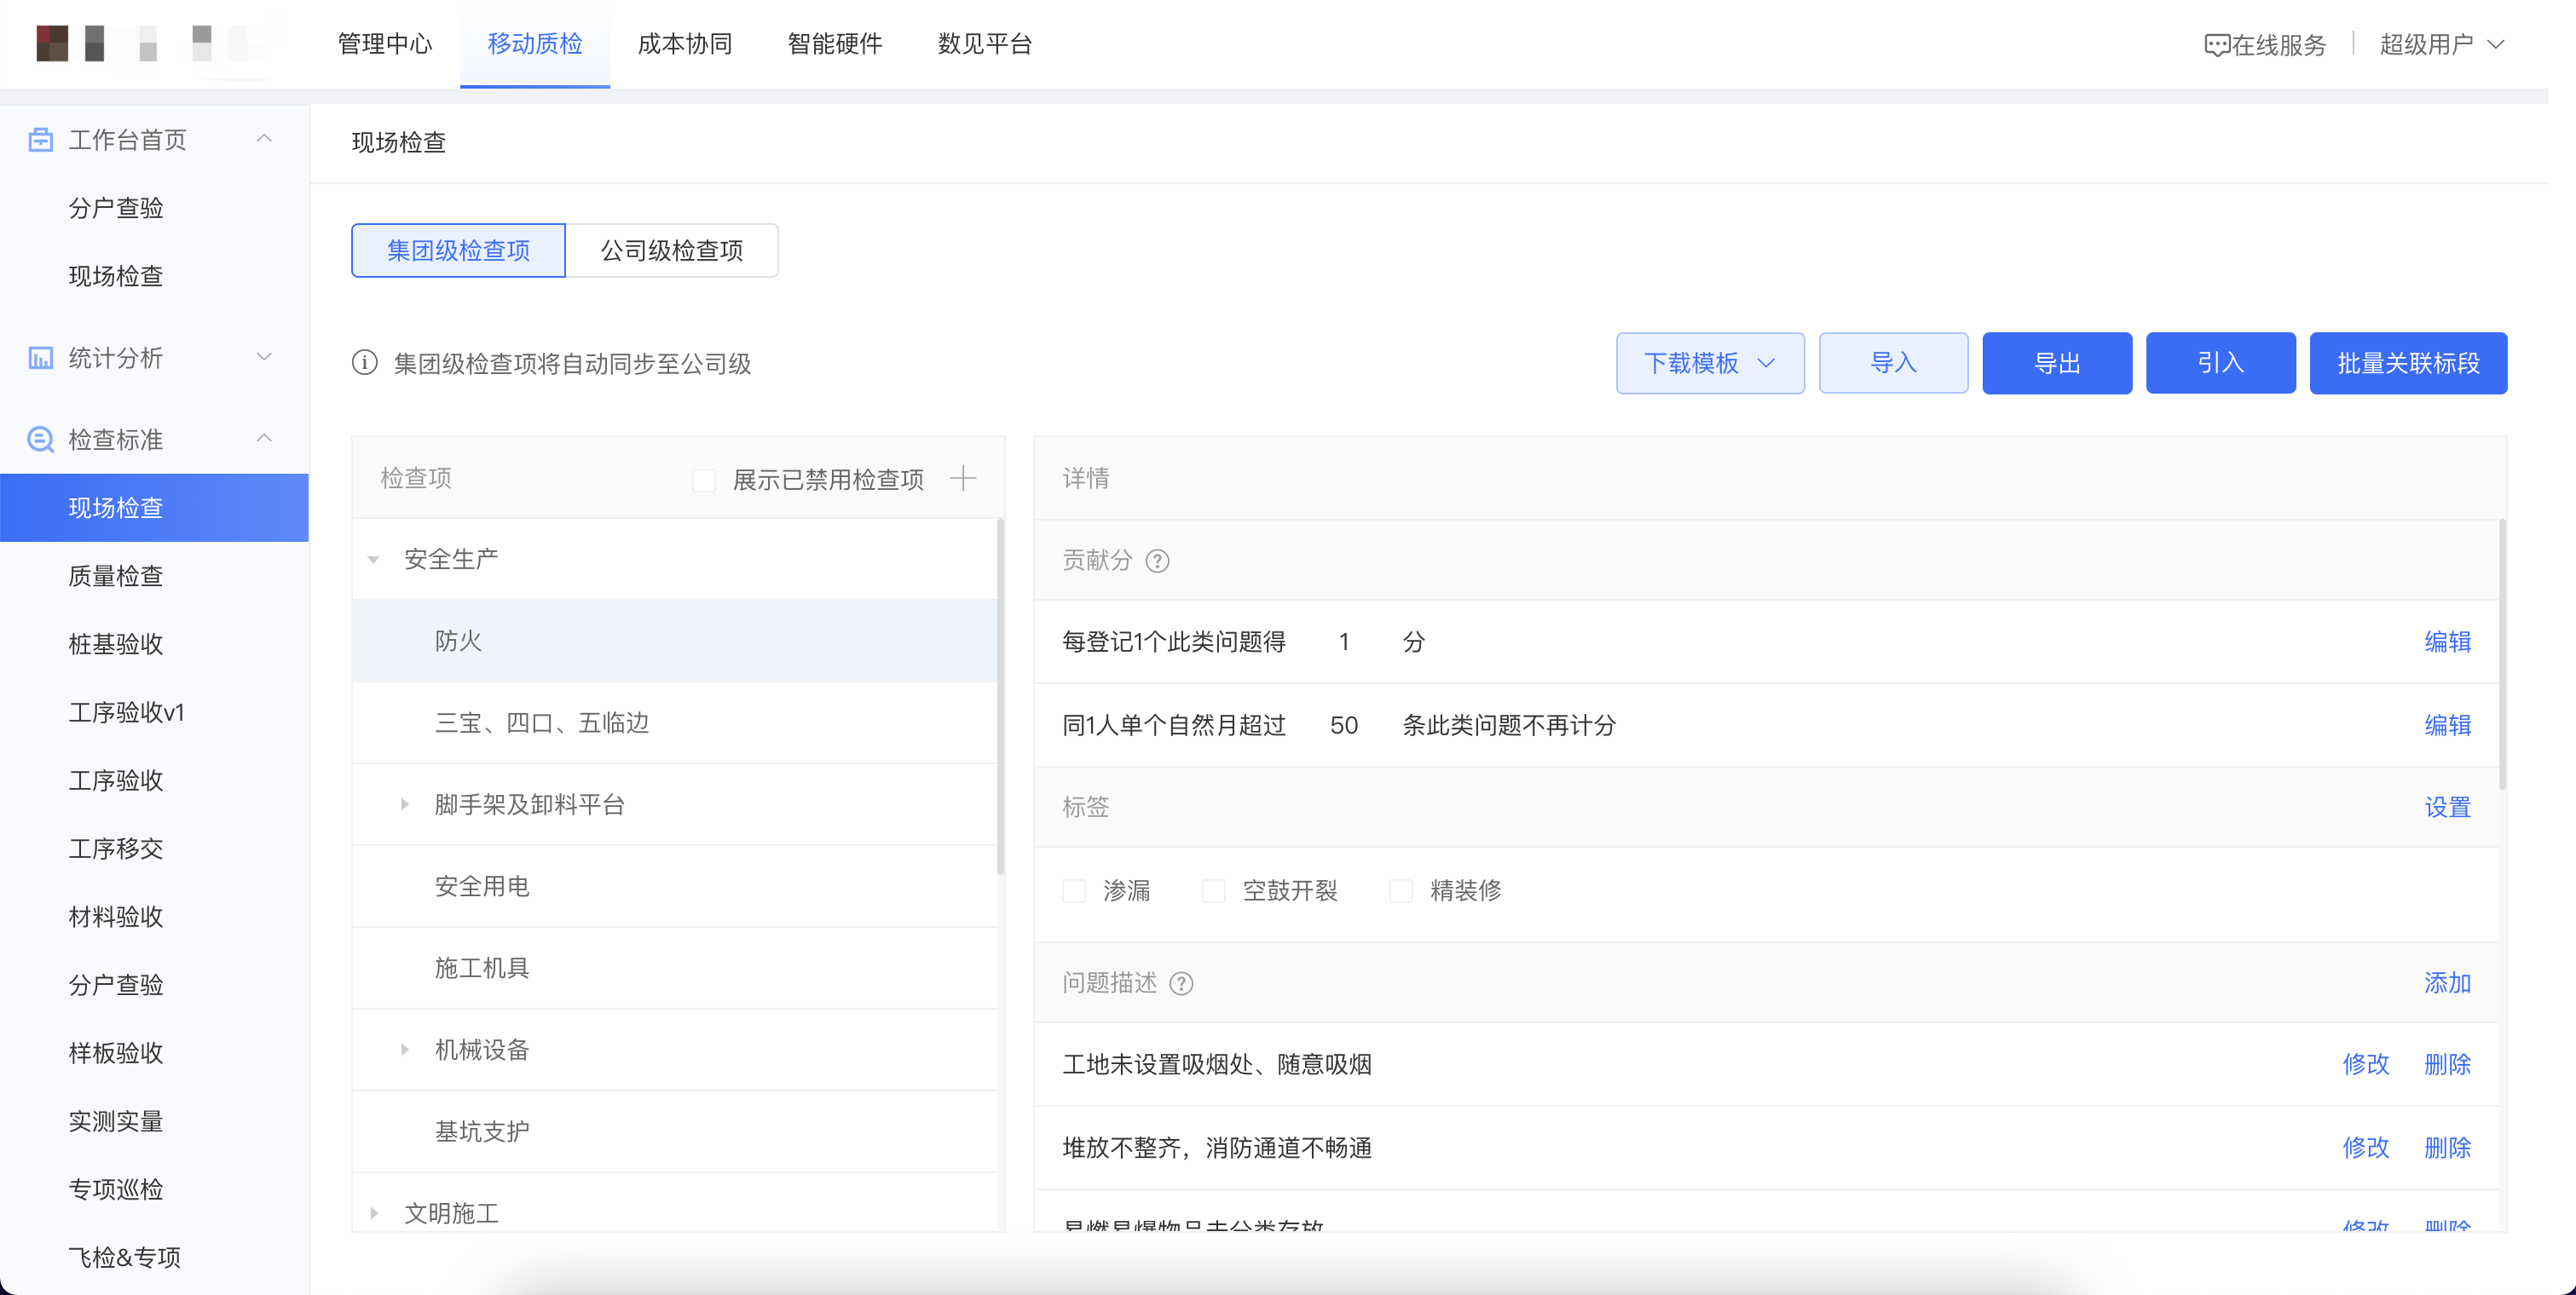Open the 下载模板 dropdown
2576x1295 pixels.
click(x=1710, y=363)
